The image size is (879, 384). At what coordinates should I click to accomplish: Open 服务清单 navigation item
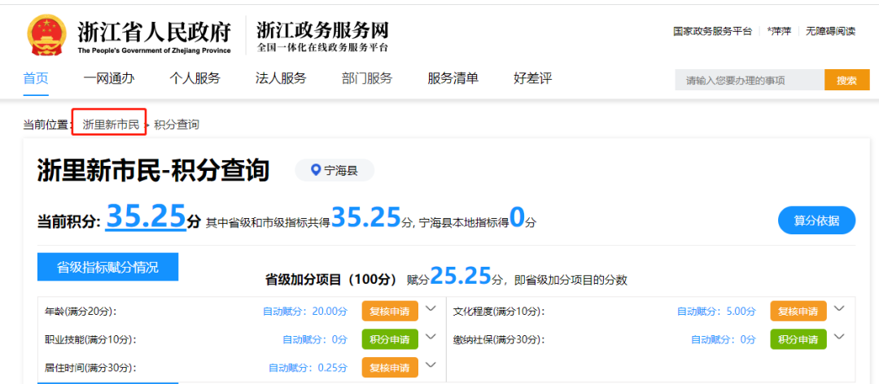click(453, 78)
